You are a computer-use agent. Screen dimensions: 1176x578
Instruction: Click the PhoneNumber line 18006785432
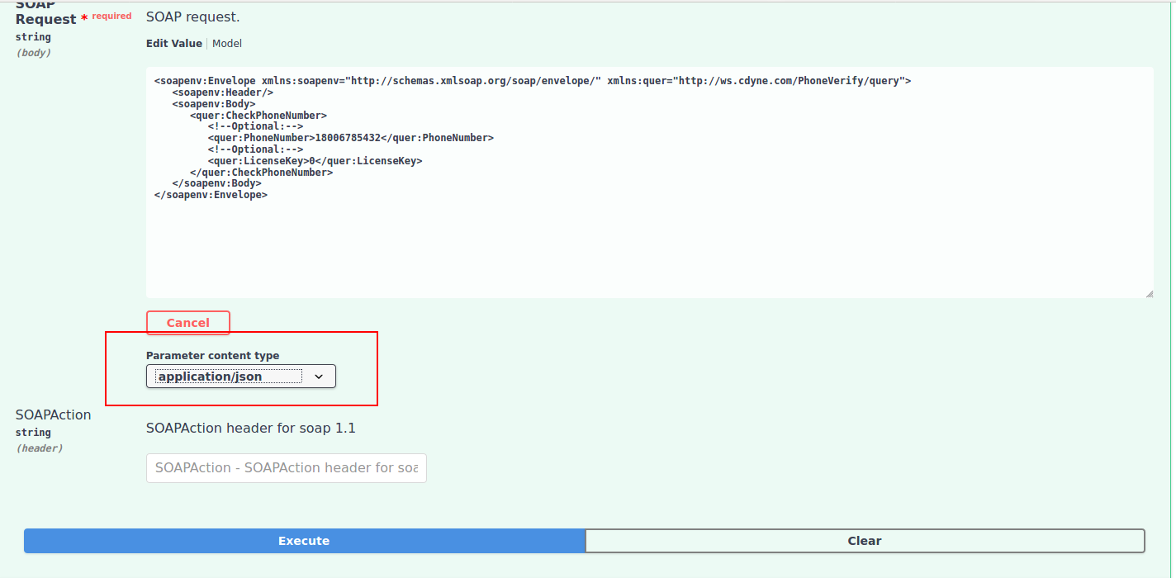[x=351, y=138]
